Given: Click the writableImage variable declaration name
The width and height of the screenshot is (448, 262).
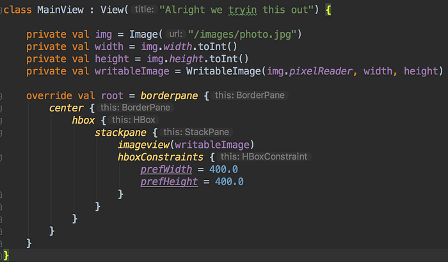Looking at the screenshot, I should (132, 72).
